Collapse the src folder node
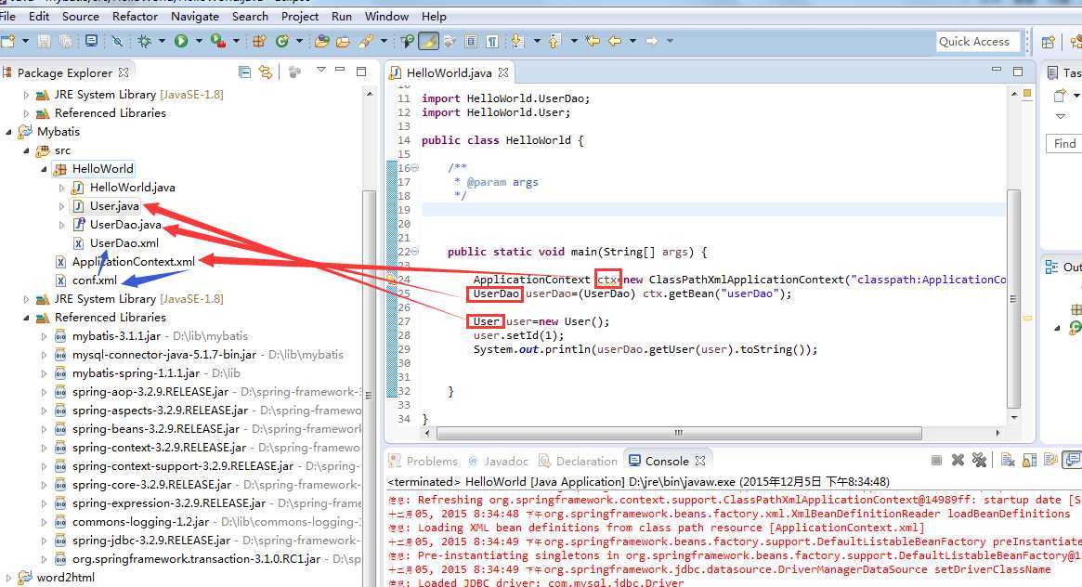Viewport: 1082px width, 587px height. 26,150
